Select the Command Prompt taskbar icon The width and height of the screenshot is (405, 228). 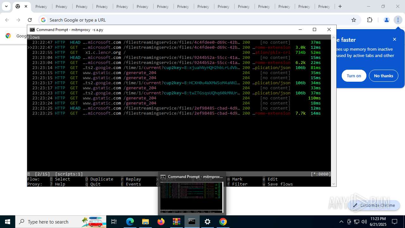coord(192,222)
